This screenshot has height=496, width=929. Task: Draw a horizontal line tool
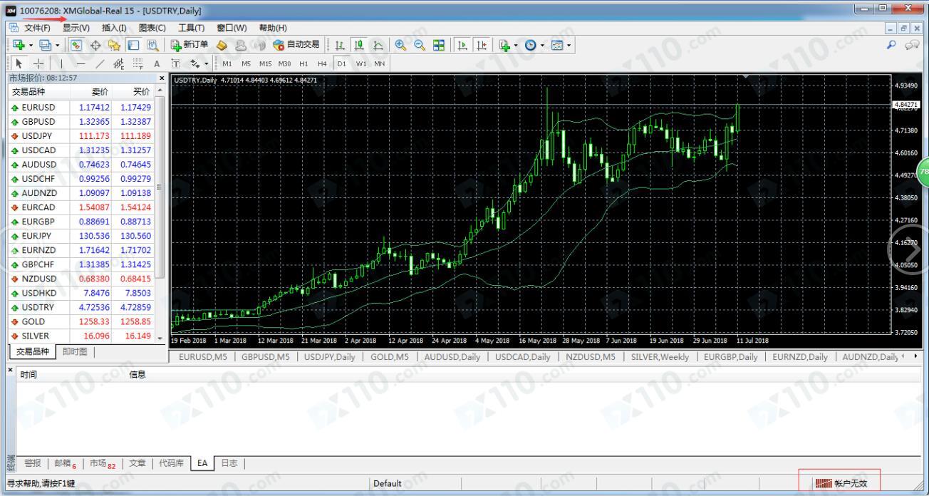pos(81,63)
